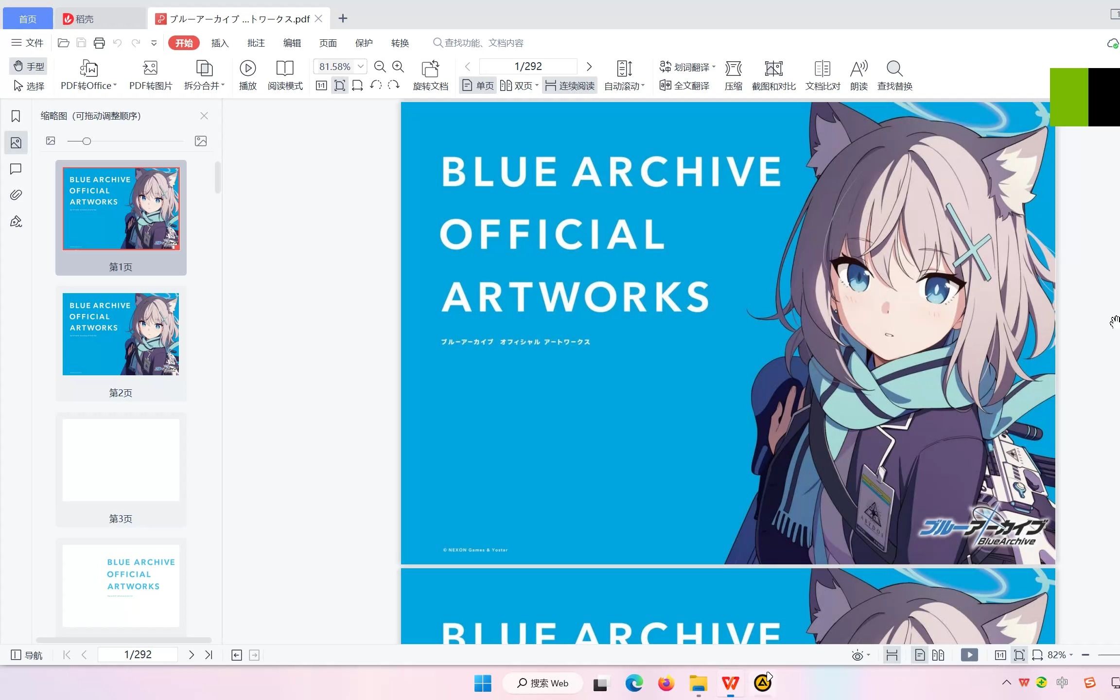This screenshot has height=700, width=1120.
Task: Open 截图和对比 tool
Action: (x=773, y=75)
